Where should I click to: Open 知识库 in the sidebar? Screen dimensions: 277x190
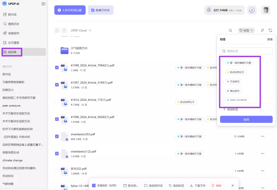click(x=12, y=52)
